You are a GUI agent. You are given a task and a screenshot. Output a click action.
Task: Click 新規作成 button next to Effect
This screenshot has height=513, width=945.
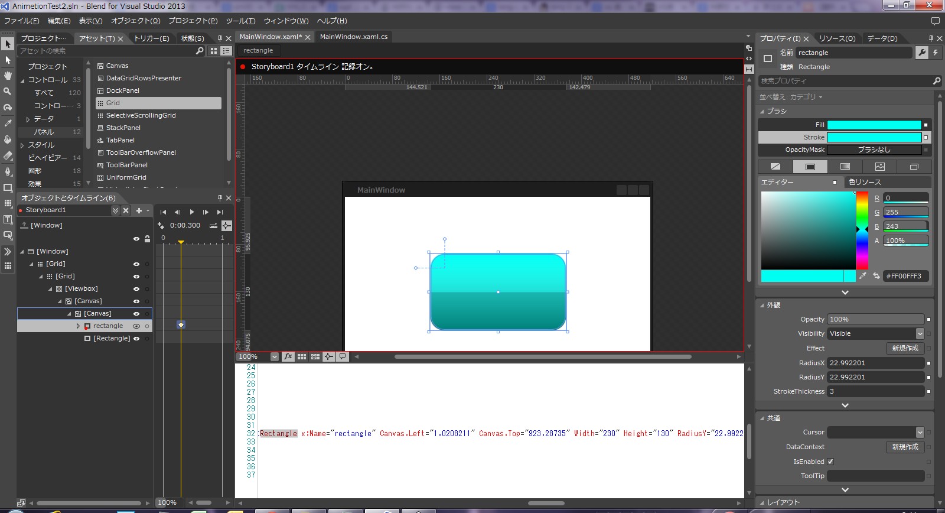click(905, 348)
